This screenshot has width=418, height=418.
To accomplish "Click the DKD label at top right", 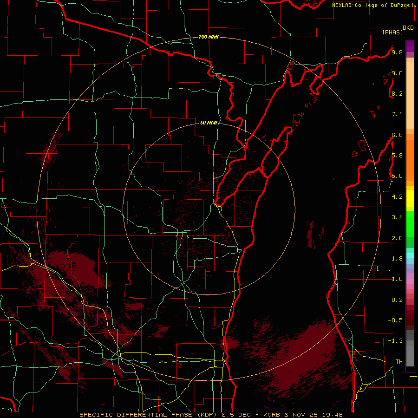I will coord(408,28).
